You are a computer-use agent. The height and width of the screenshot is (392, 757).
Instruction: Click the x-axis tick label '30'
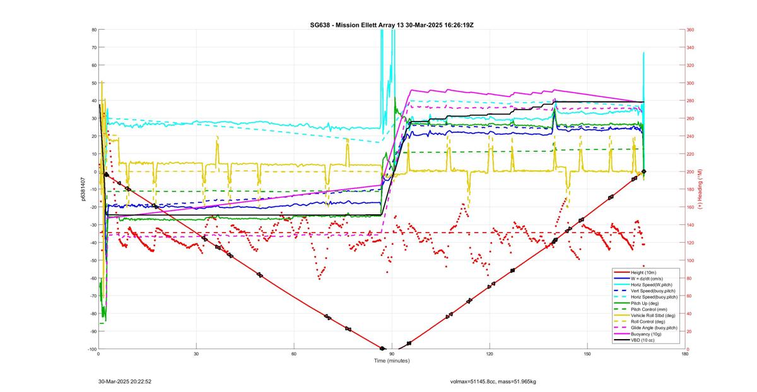196,354
